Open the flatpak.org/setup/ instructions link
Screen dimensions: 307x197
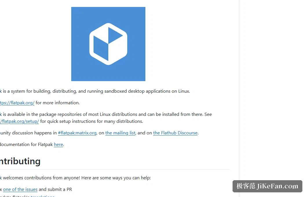[19, 121]
